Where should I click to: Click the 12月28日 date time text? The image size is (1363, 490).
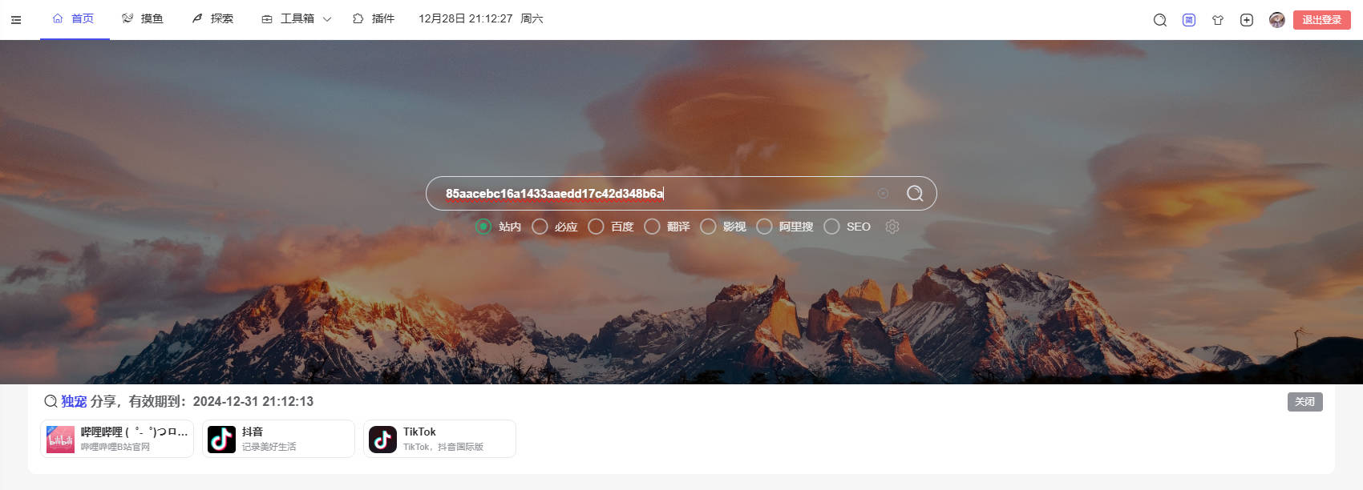click(465, 18)
